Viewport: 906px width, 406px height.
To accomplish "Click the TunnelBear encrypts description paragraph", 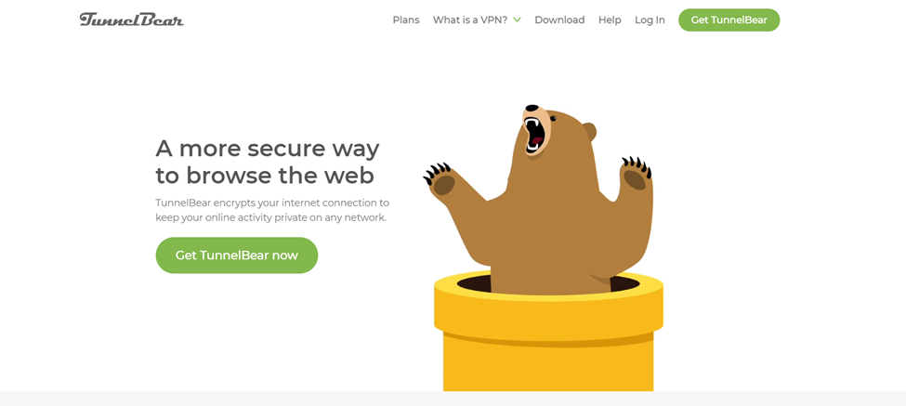I will (x=272, y=211).
